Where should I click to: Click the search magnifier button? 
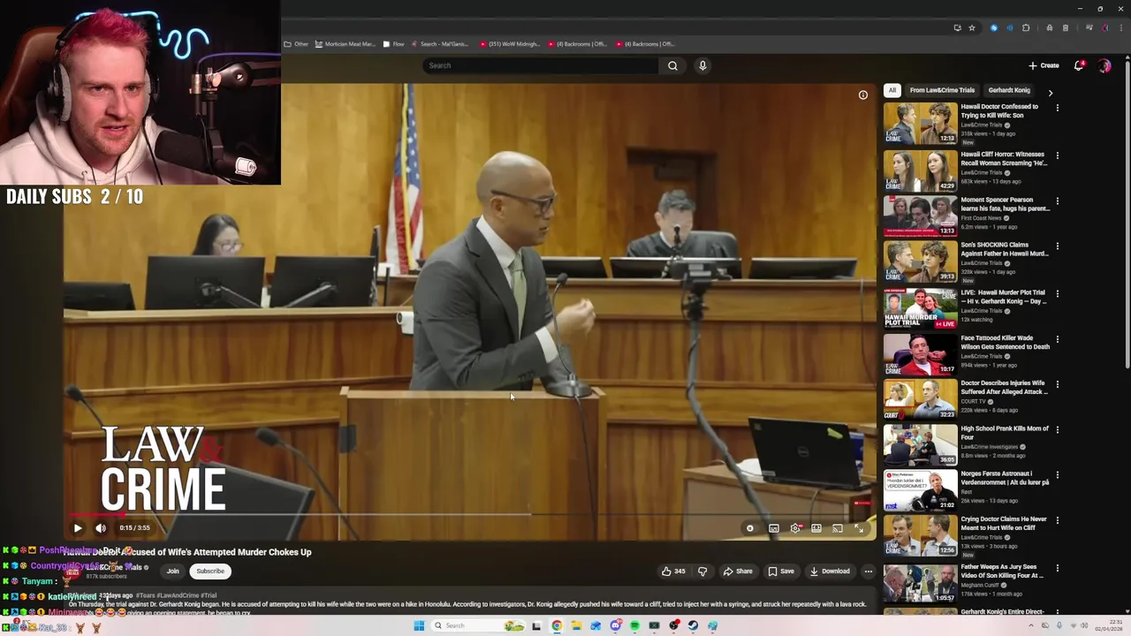click(672, 65)
